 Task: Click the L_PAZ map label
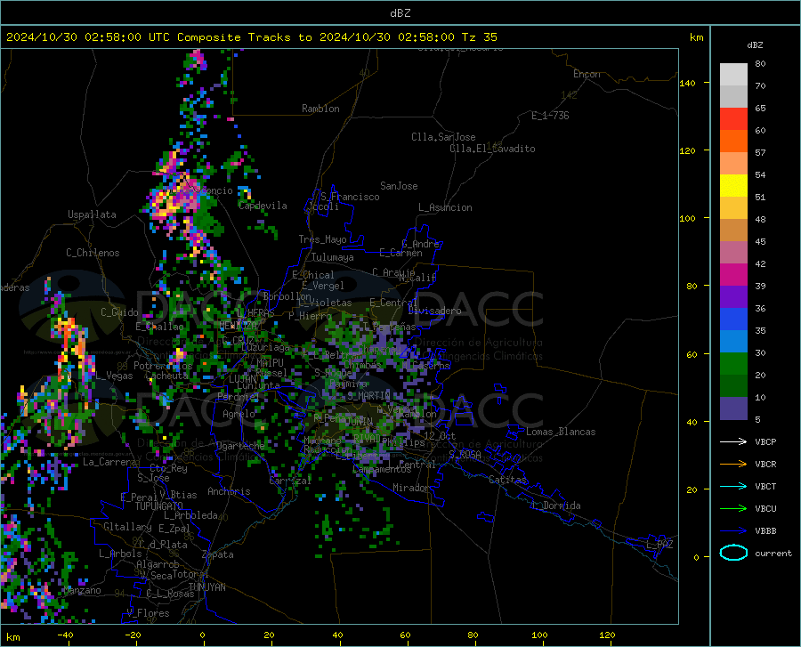(659, 545)
